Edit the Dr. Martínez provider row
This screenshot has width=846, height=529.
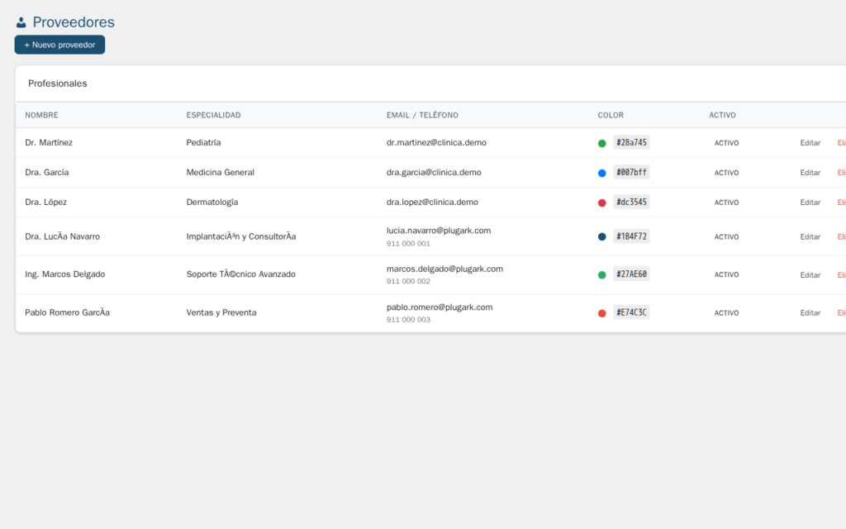[x=810, y=143]
